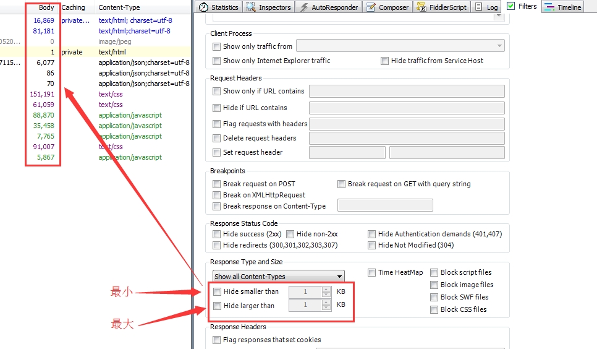Screen dimensions: 597x349
Task: Open the Timeline tab
Action: tap(563, 7)
